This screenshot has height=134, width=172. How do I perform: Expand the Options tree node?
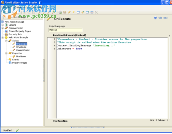click(3, 25)
